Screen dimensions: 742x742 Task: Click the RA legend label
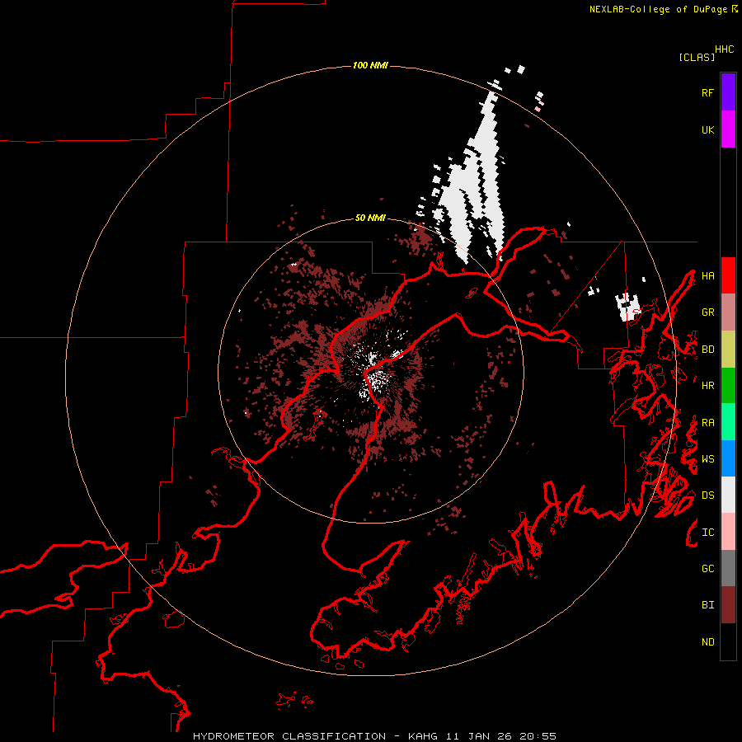coord(708,423)
